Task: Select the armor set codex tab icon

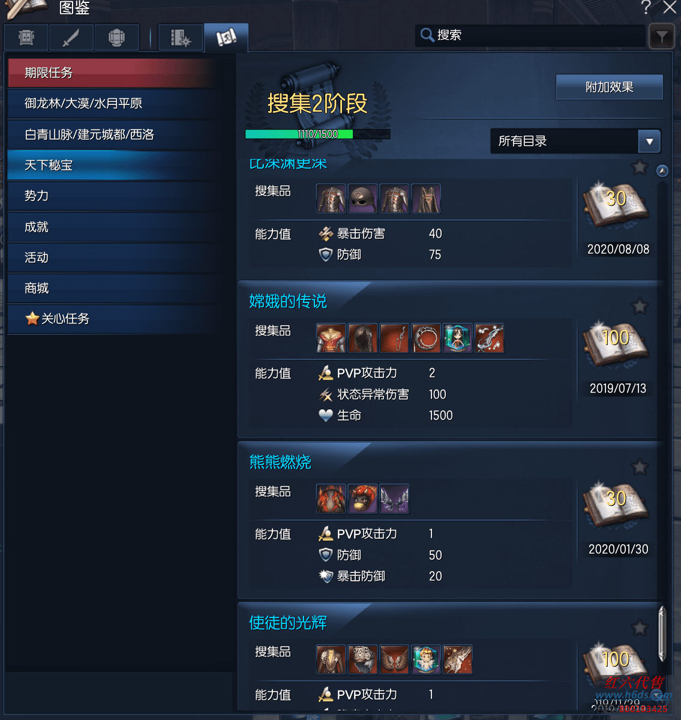Action: pos(117,37)
